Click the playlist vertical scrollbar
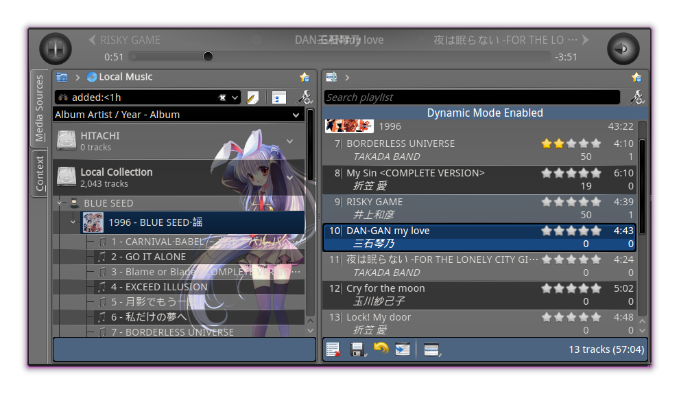 pyautogui.click(x=643, y=187)
